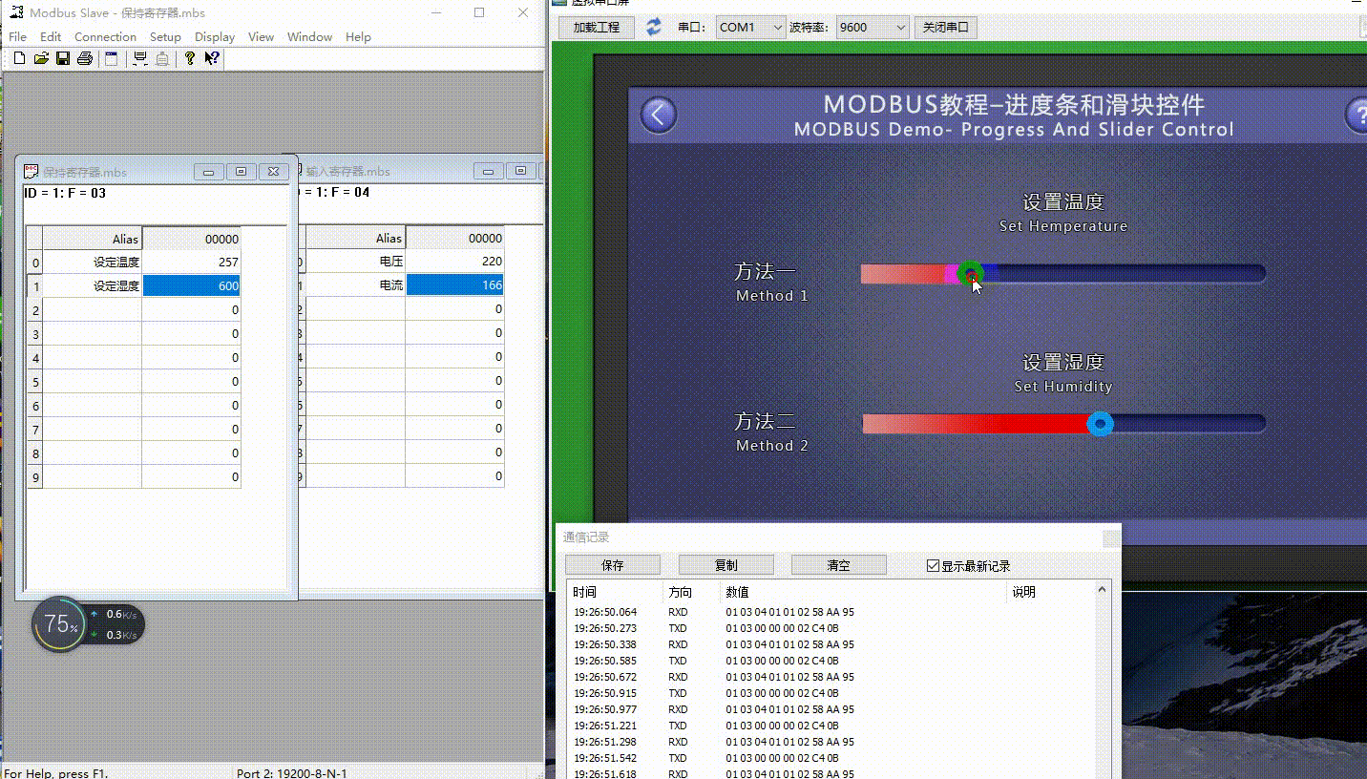Viewport: 1367px width, 779px height.
Task: Click the Alias column header in 输入寄存器 table
Action: [355, 239]
